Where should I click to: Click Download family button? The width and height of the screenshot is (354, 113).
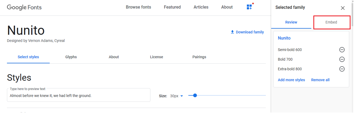click(247, 32)
